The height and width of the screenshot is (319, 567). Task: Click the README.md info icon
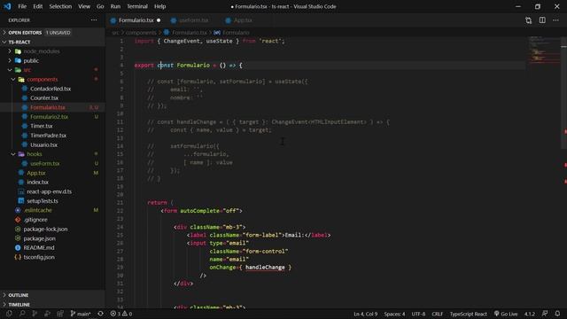click(18, 248)
